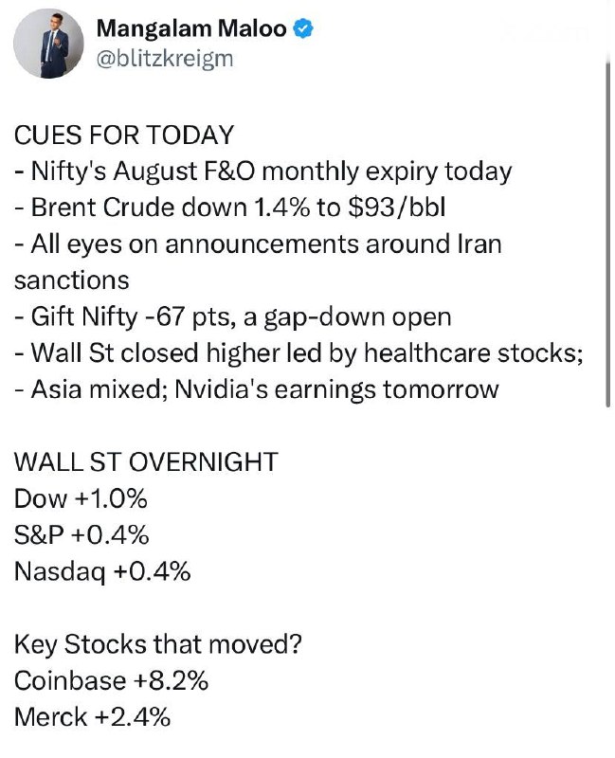Select the Asia mixed; Nvidia's earnings line
Viewport: 615px width, 758px height.
point(256,389)
